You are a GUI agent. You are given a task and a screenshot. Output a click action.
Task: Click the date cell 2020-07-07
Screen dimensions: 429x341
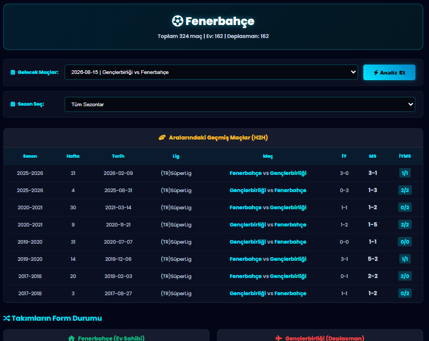coord(118,242)
